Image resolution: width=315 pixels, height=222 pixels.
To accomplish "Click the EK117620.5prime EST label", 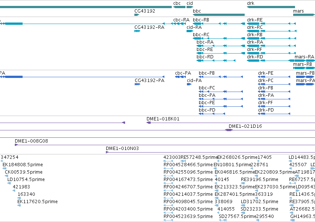I will tap(37, 202).
